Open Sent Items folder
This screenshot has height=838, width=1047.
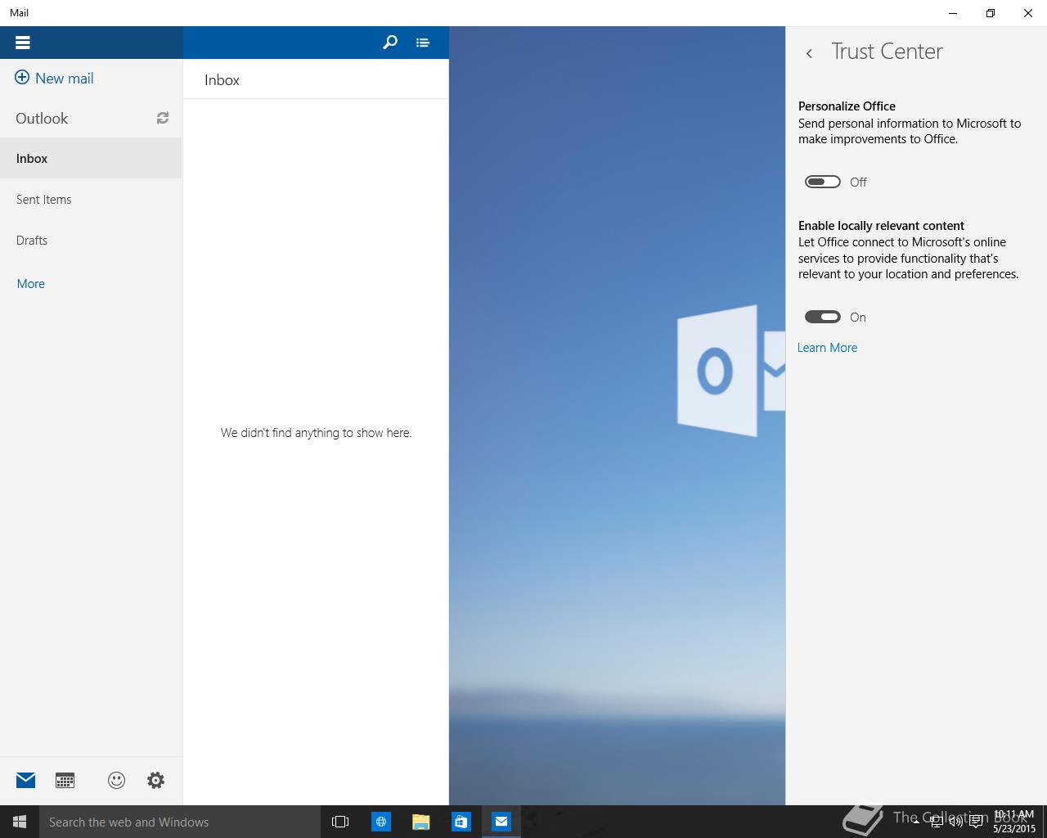[x=91, y=199]
